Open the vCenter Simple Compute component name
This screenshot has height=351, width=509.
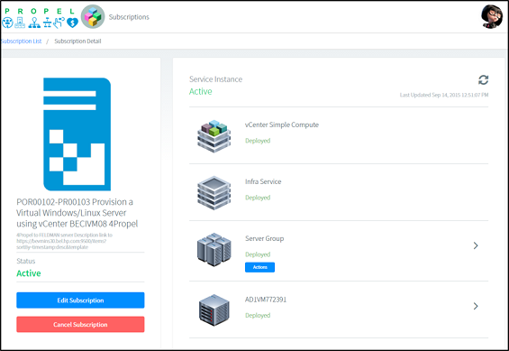[282, 125]
